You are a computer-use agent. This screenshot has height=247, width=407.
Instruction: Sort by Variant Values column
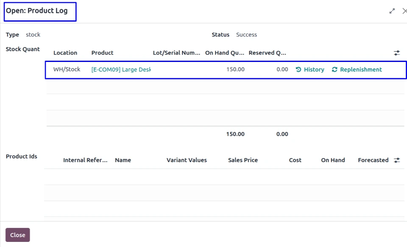point(187,160)
